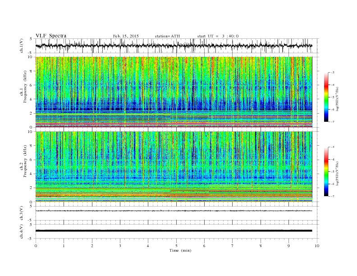Click the '10' tick on the time axis
This screenshot has height=276, width=357.
point(317,246)
